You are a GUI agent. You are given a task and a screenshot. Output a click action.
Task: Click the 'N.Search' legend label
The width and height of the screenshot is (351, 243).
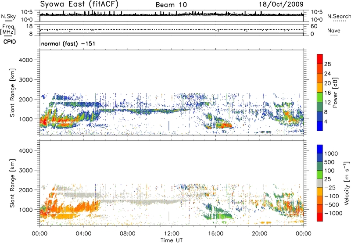coord(339,16)
